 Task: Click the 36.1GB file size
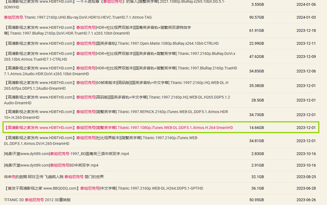coord(258,188)
